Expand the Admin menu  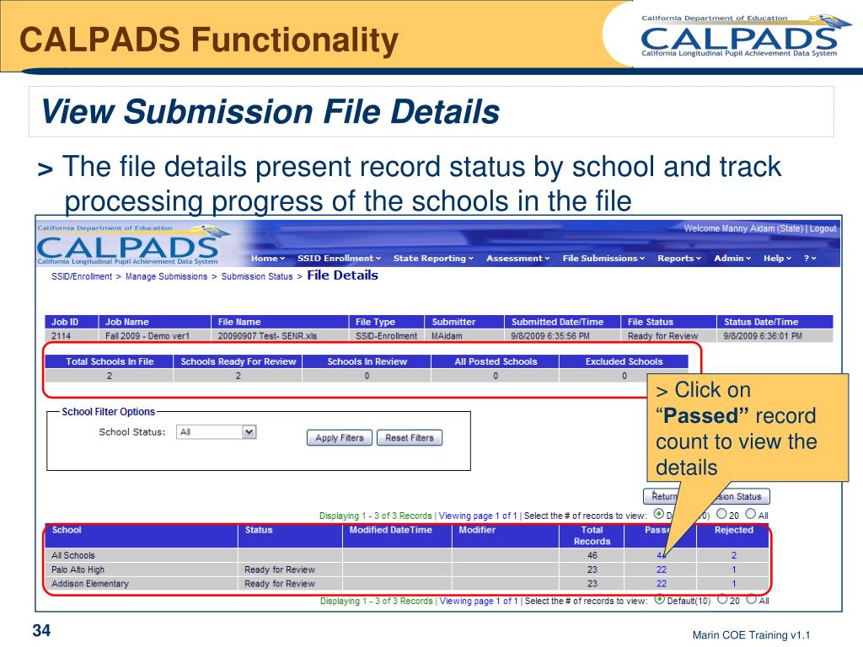[732, 258]
